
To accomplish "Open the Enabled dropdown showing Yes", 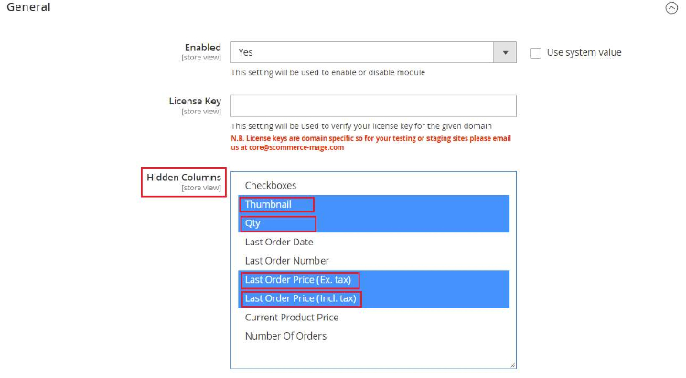I will click(x=362, y=53).
